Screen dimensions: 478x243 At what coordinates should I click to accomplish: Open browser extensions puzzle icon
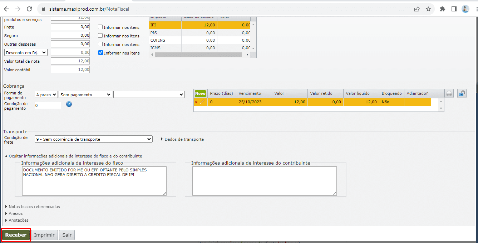(x=443, y=9)
